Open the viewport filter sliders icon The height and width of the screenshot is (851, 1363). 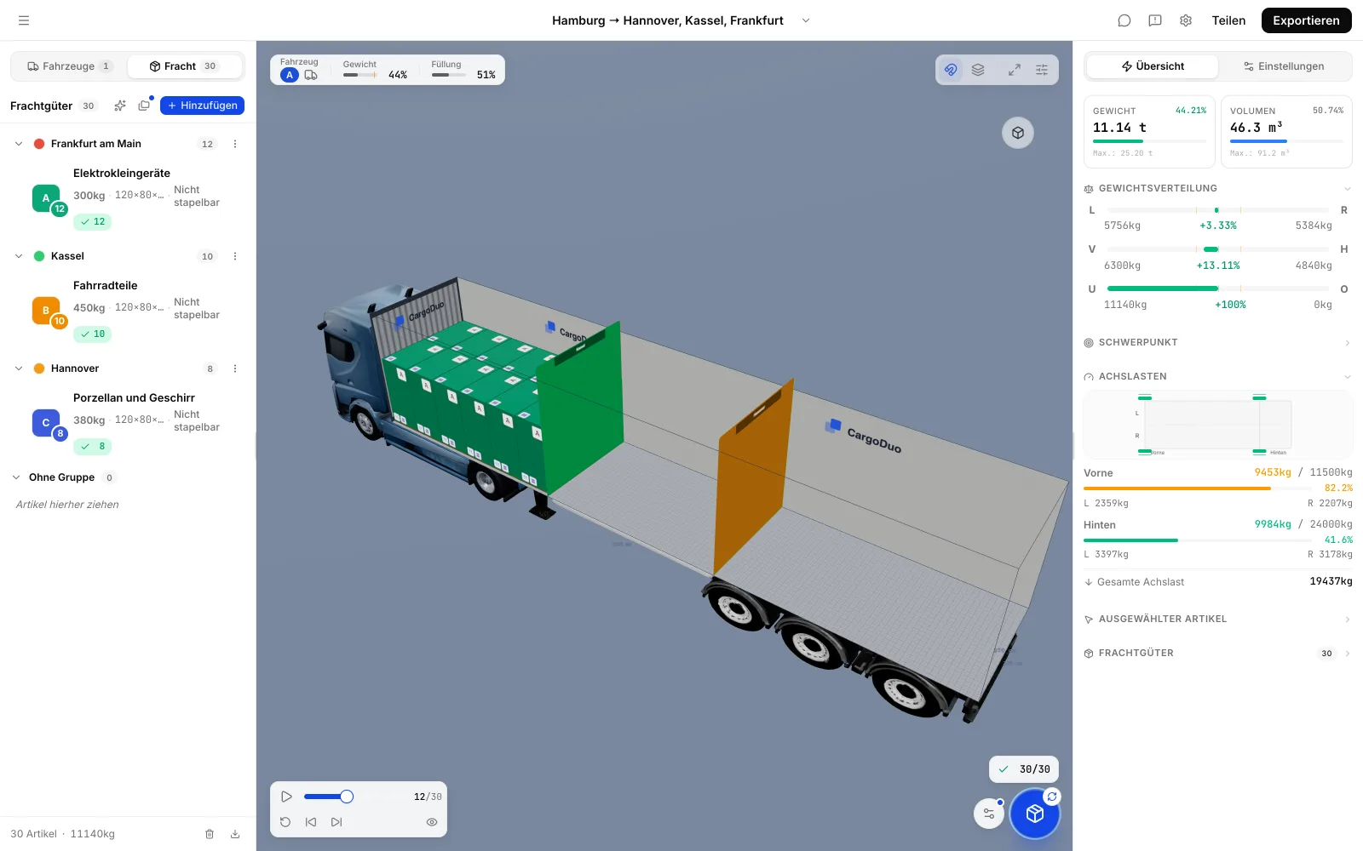coord(1042,70)
